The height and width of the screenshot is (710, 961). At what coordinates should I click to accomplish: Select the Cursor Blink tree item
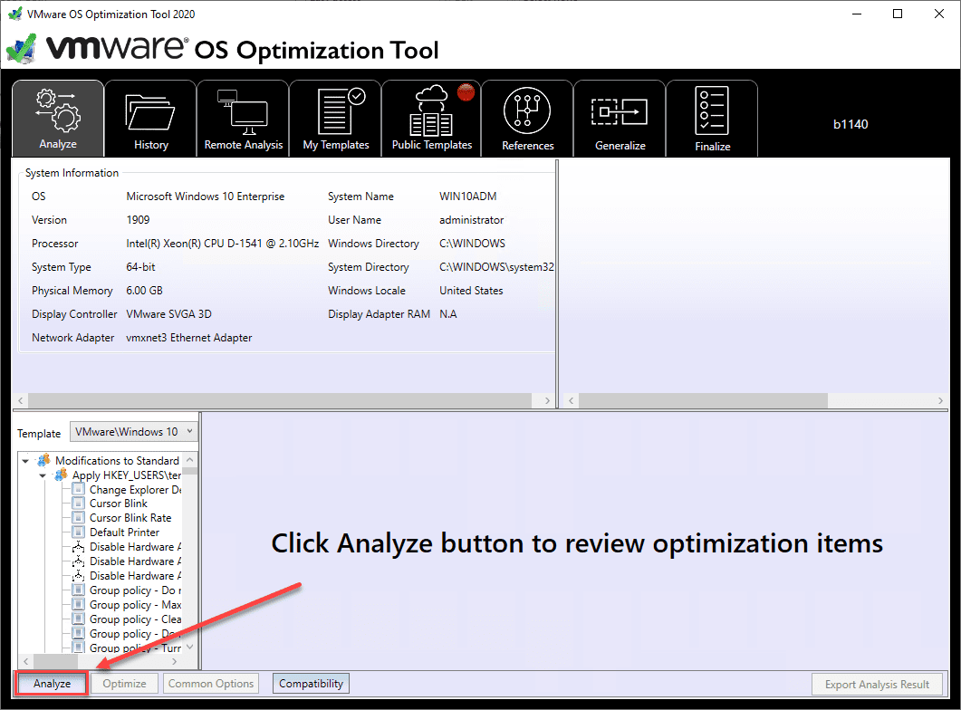point(119,504)
